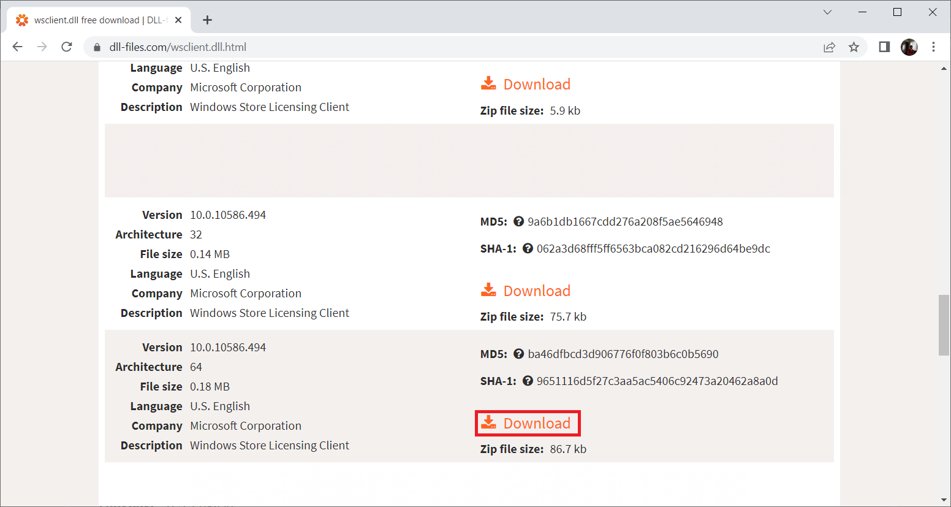
Task: Click the MD5 help icon for 64-bit version
Action: click(518, 354)
